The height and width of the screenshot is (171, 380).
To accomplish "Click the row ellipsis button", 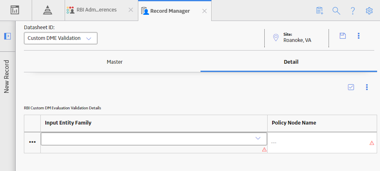I will pyautogui.click(x=32, y=142).
